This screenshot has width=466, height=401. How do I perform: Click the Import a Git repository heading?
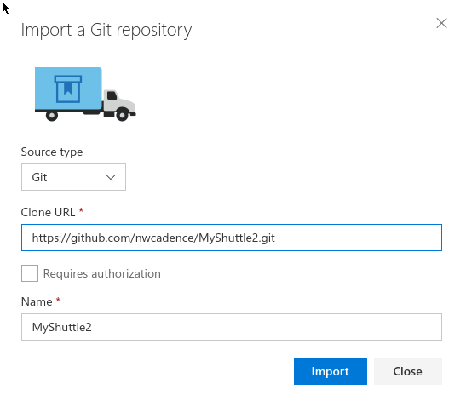tap(106, 31)
